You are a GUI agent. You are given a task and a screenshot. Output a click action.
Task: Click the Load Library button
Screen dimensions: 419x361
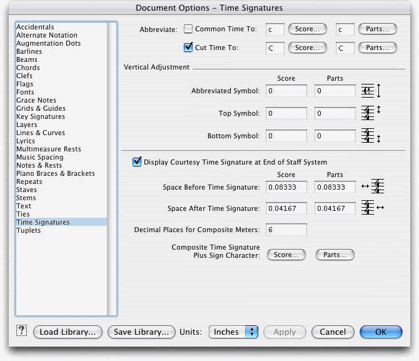click(x=68, y=332)
